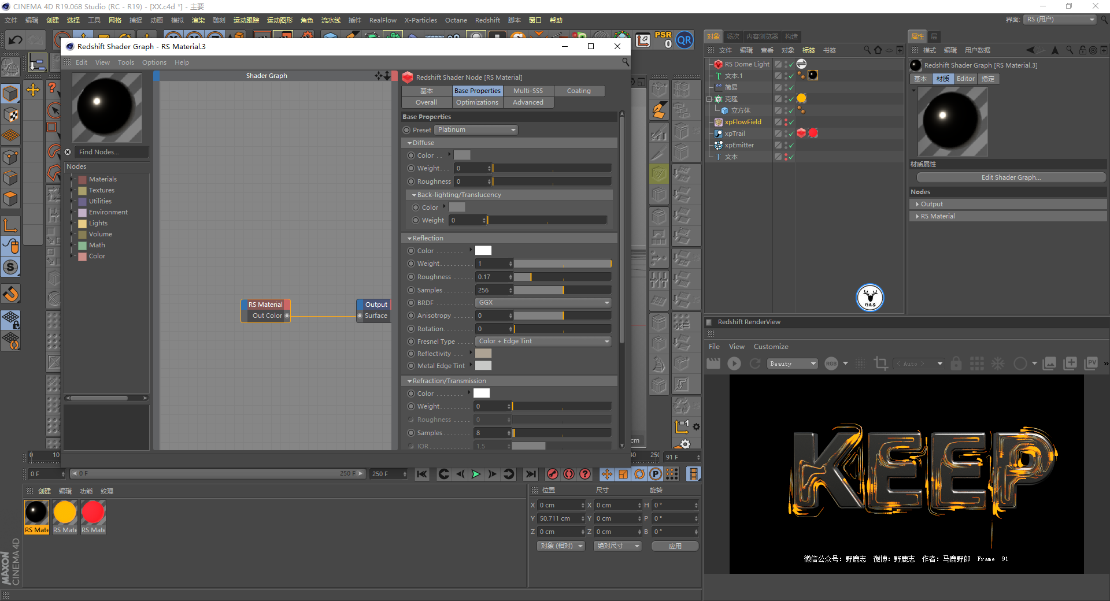Toggle the Reflection Roughness animation circle
The width and height of the screenshot is (1110, 601).
click(411, 277)
